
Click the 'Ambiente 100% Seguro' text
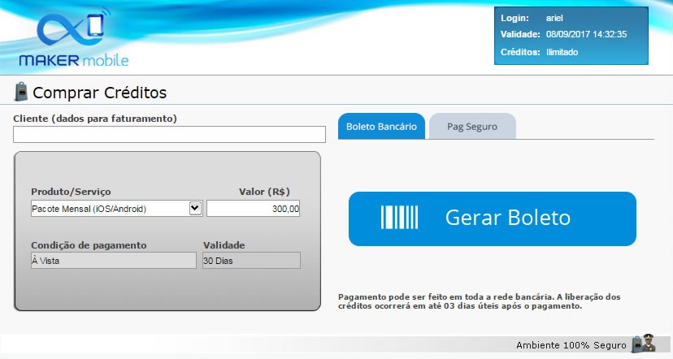[572, 345]
